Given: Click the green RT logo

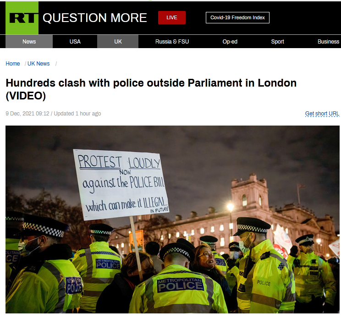Looking at the screenshot, I should click(x=22, y=18).
